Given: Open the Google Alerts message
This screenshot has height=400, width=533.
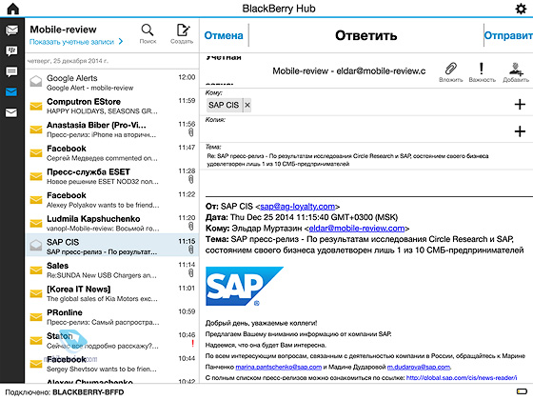Looking at the screenshot, I should [x=112, y=82].
